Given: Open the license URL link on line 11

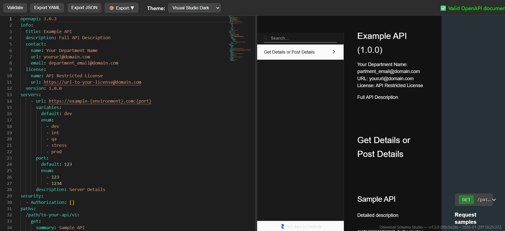Looking at the screenshot, I should 93,82.
